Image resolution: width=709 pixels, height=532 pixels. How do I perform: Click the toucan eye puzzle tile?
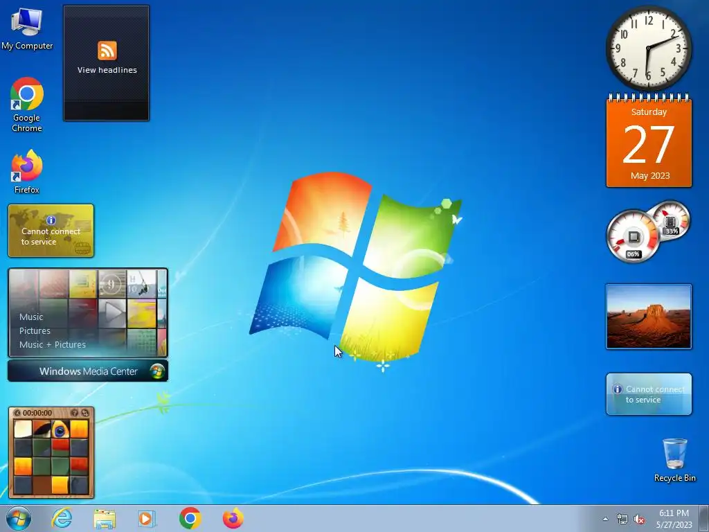point(60,429)
